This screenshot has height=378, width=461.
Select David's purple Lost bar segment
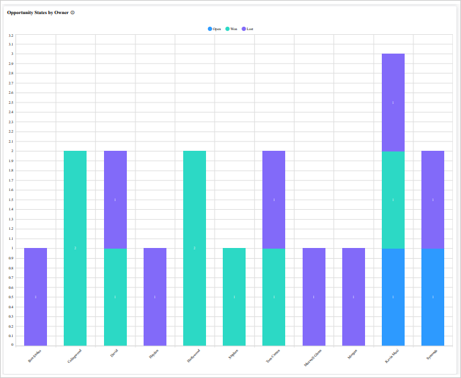pos(115,200)
